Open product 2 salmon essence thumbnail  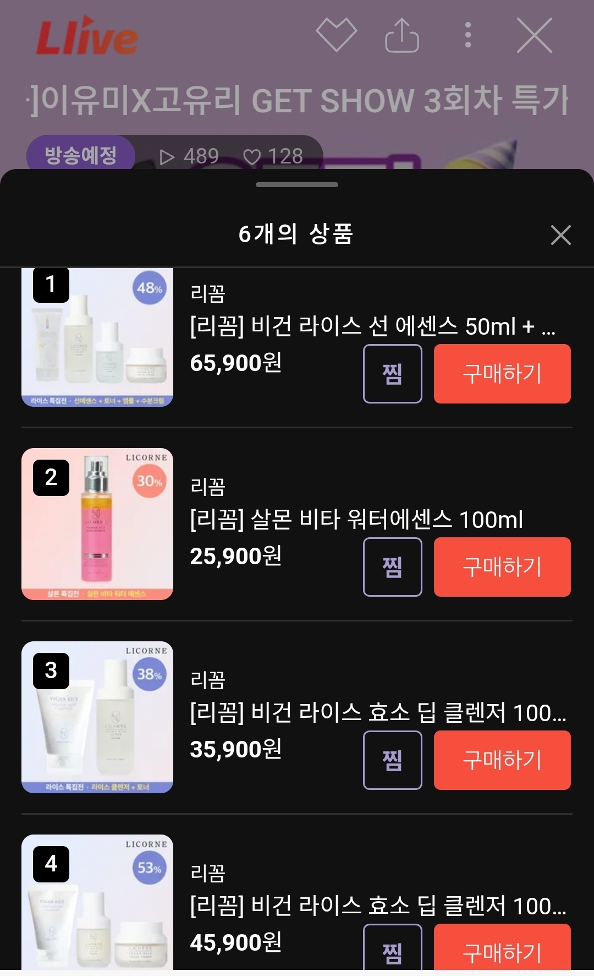[x=97, y=524]
